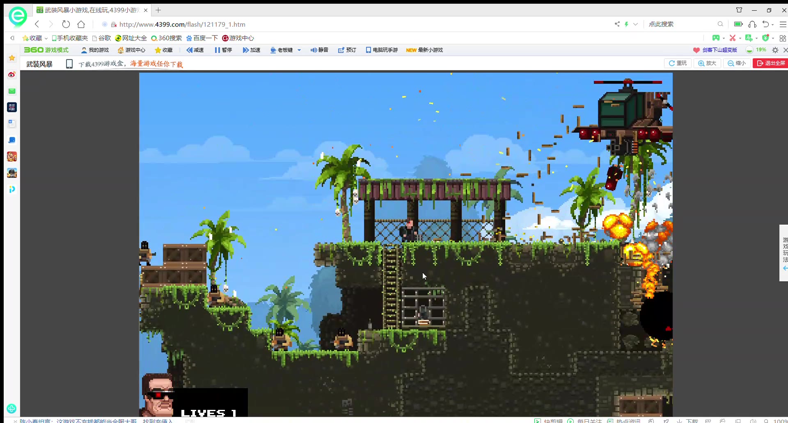Click the browser back arrow
788x423 pixels.
point(37,24)
